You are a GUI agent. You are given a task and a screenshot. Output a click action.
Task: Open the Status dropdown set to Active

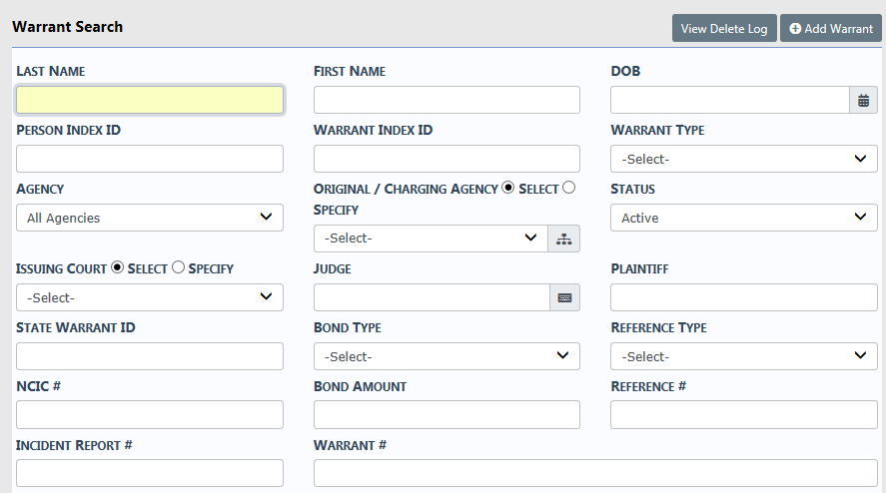(x=743, y=218)
